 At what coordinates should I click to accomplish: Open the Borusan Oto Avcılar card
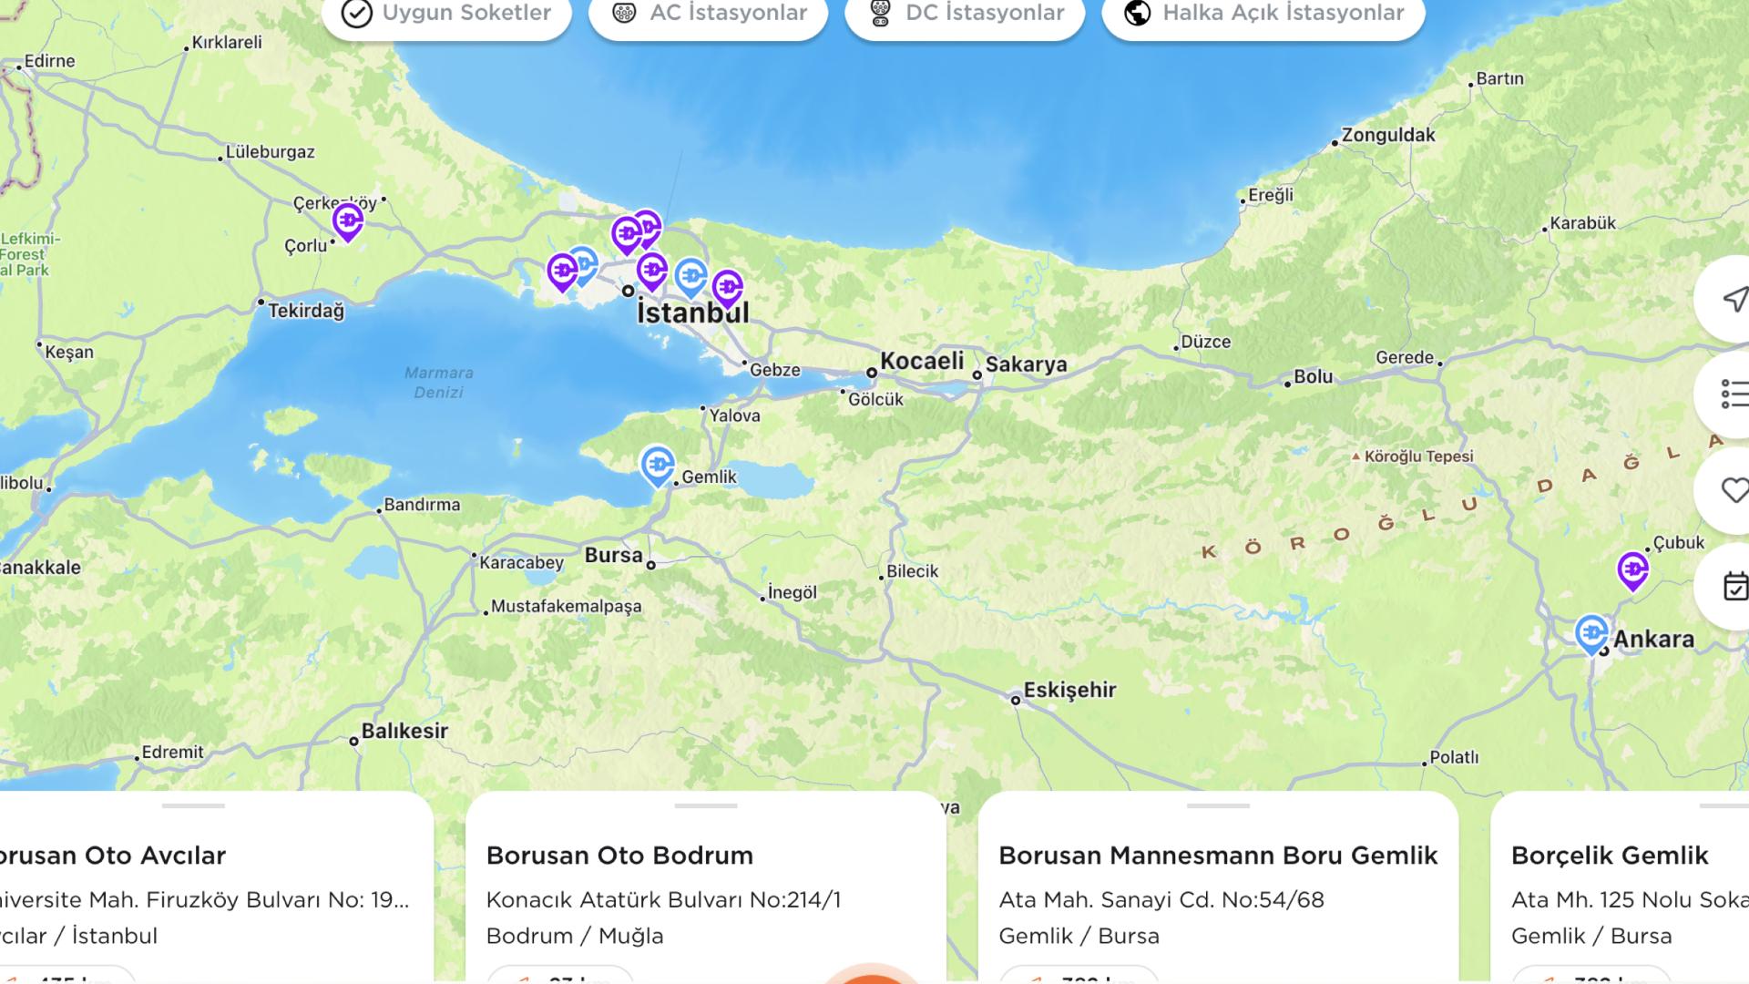[x=217, y=887]
